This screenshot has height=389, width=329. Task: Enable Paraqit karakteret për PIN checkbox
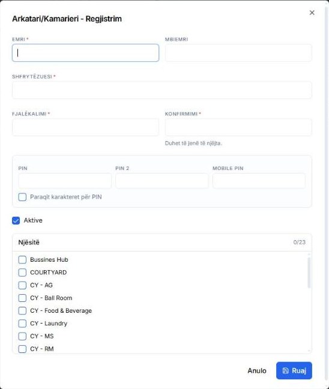22,197
